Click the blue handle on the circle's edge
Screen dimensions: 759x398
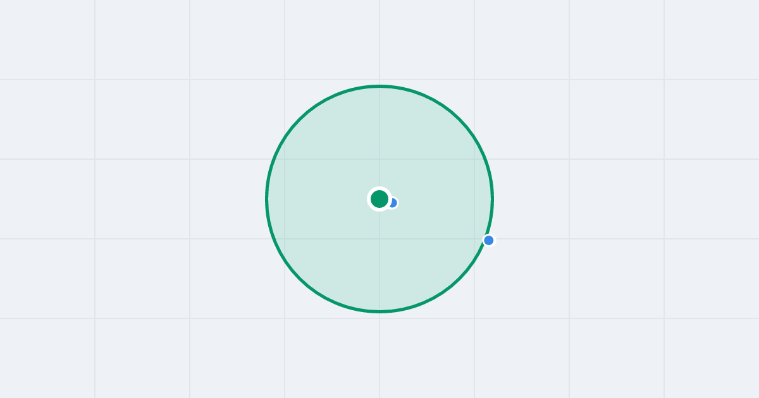(x=489, y=240)
